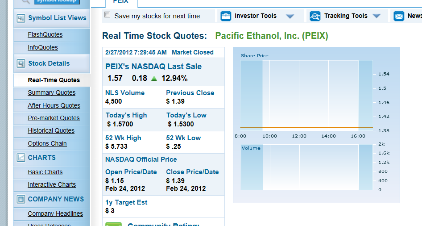This screenshot has width=422, height=226.
Task: Click the Volume chart panel
Action: (306, 167)
